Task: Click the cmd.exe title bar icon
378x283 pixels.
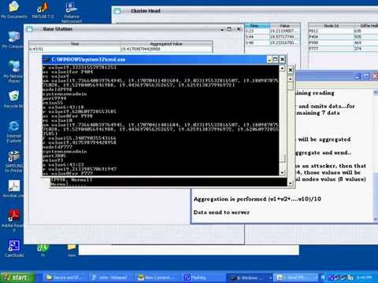Action: click(47, 60)
